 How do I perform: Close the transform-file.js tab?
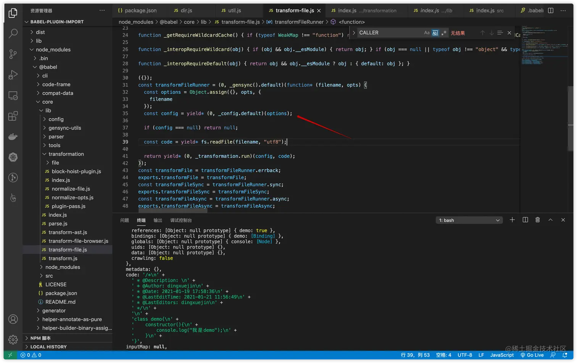pyautogui.click(x=319, y=11)
